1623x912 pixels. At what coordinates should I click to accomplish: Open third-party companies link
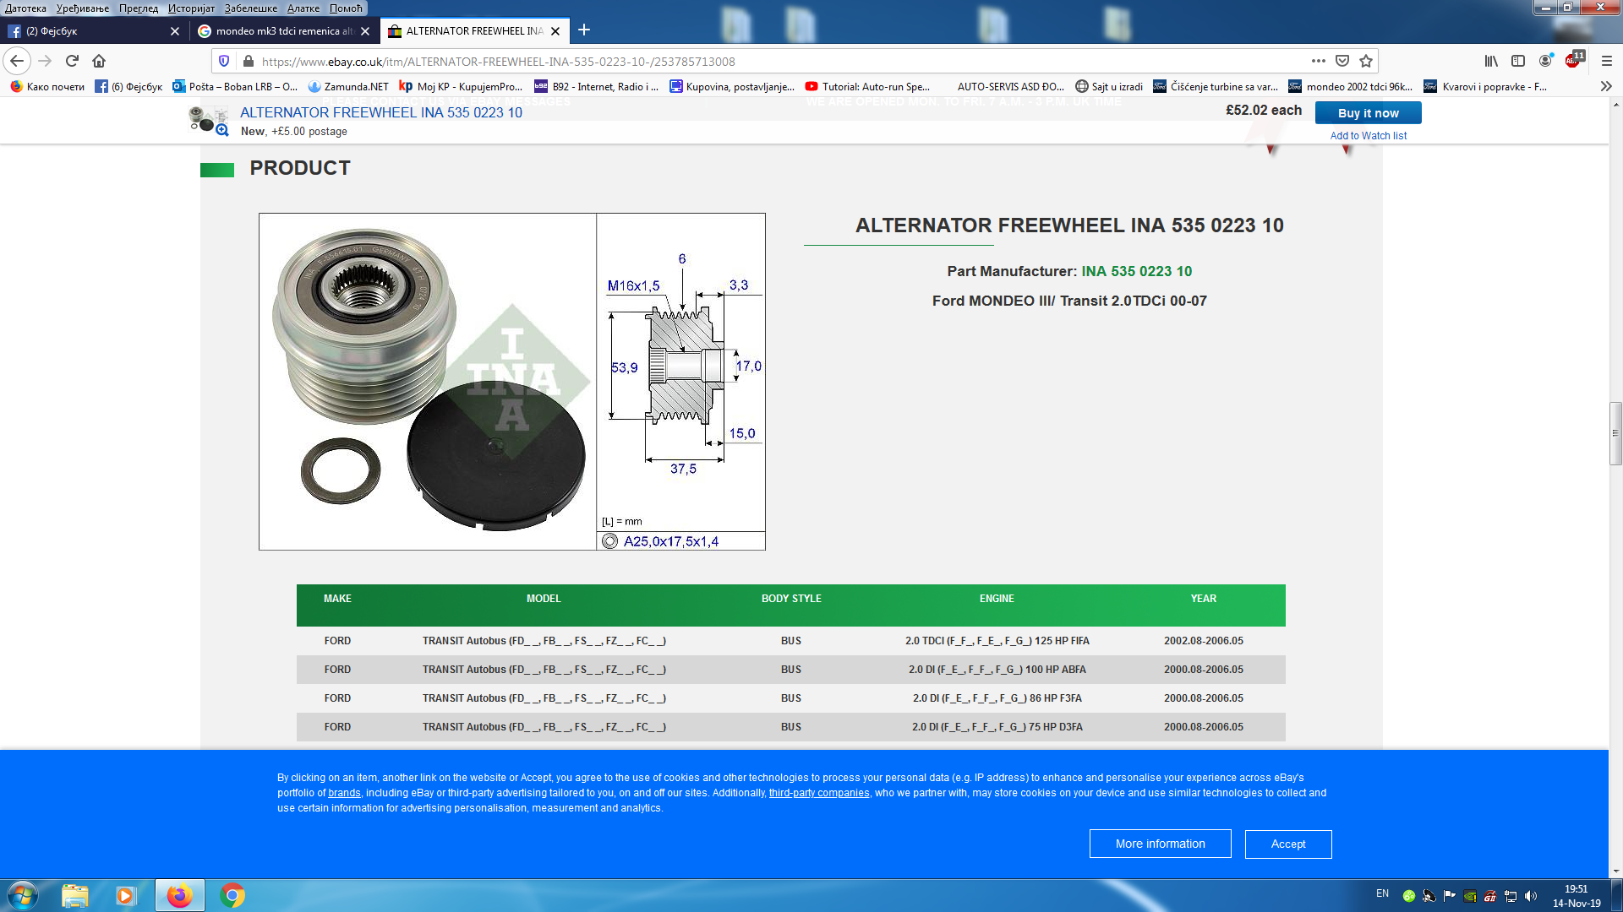pos(819,793)
